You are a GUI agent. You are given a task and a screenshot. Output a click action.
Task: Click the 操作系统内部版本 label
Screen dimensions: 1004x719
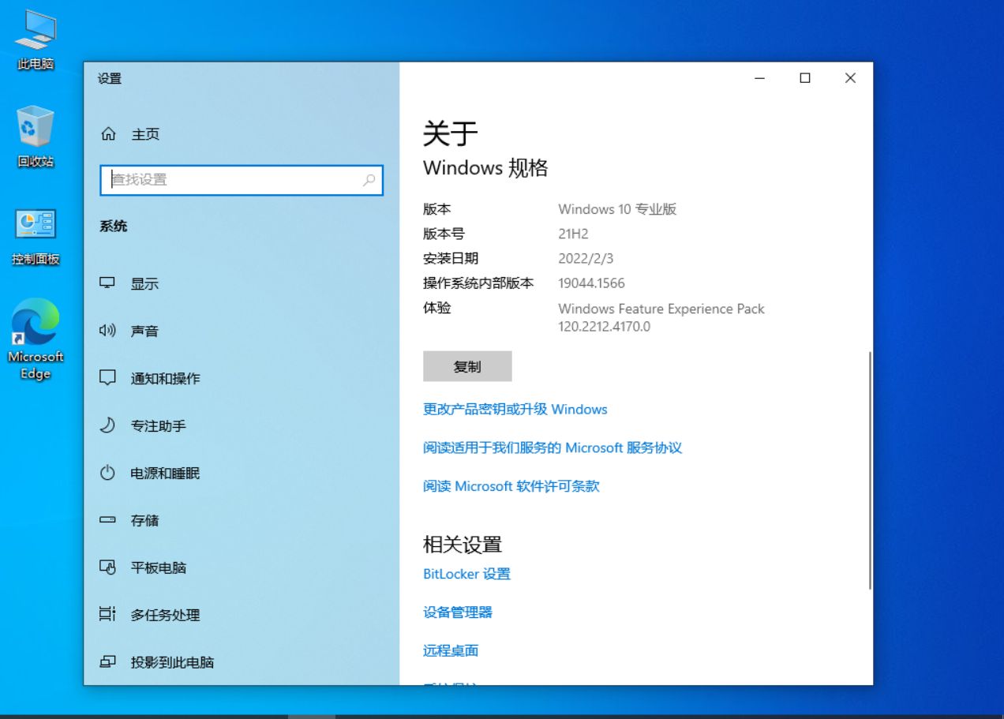[x=478, y=283]
